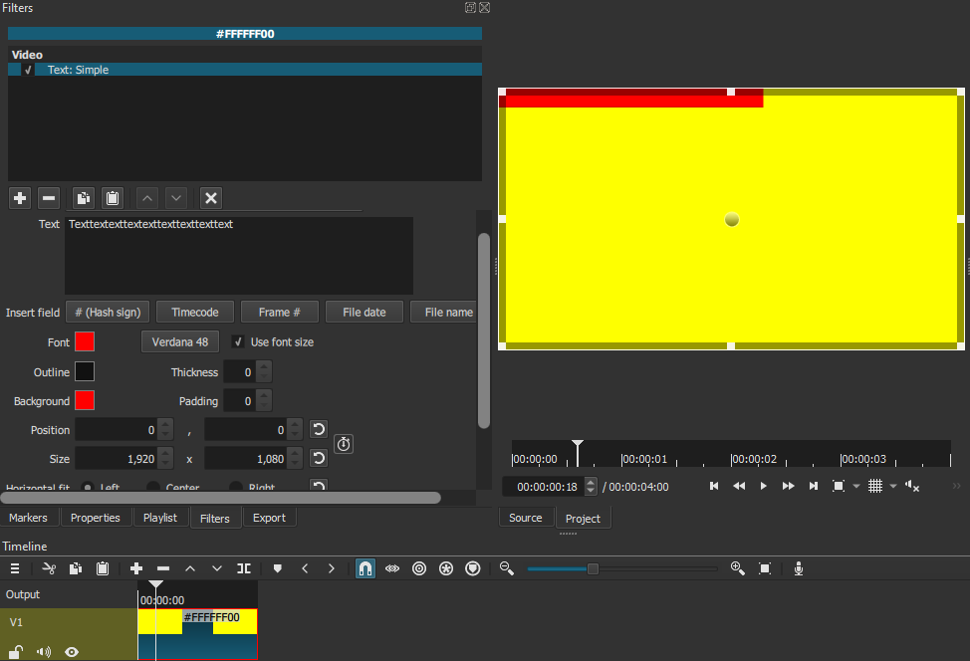Insert the Timecode field

click(x=195, y=313)
